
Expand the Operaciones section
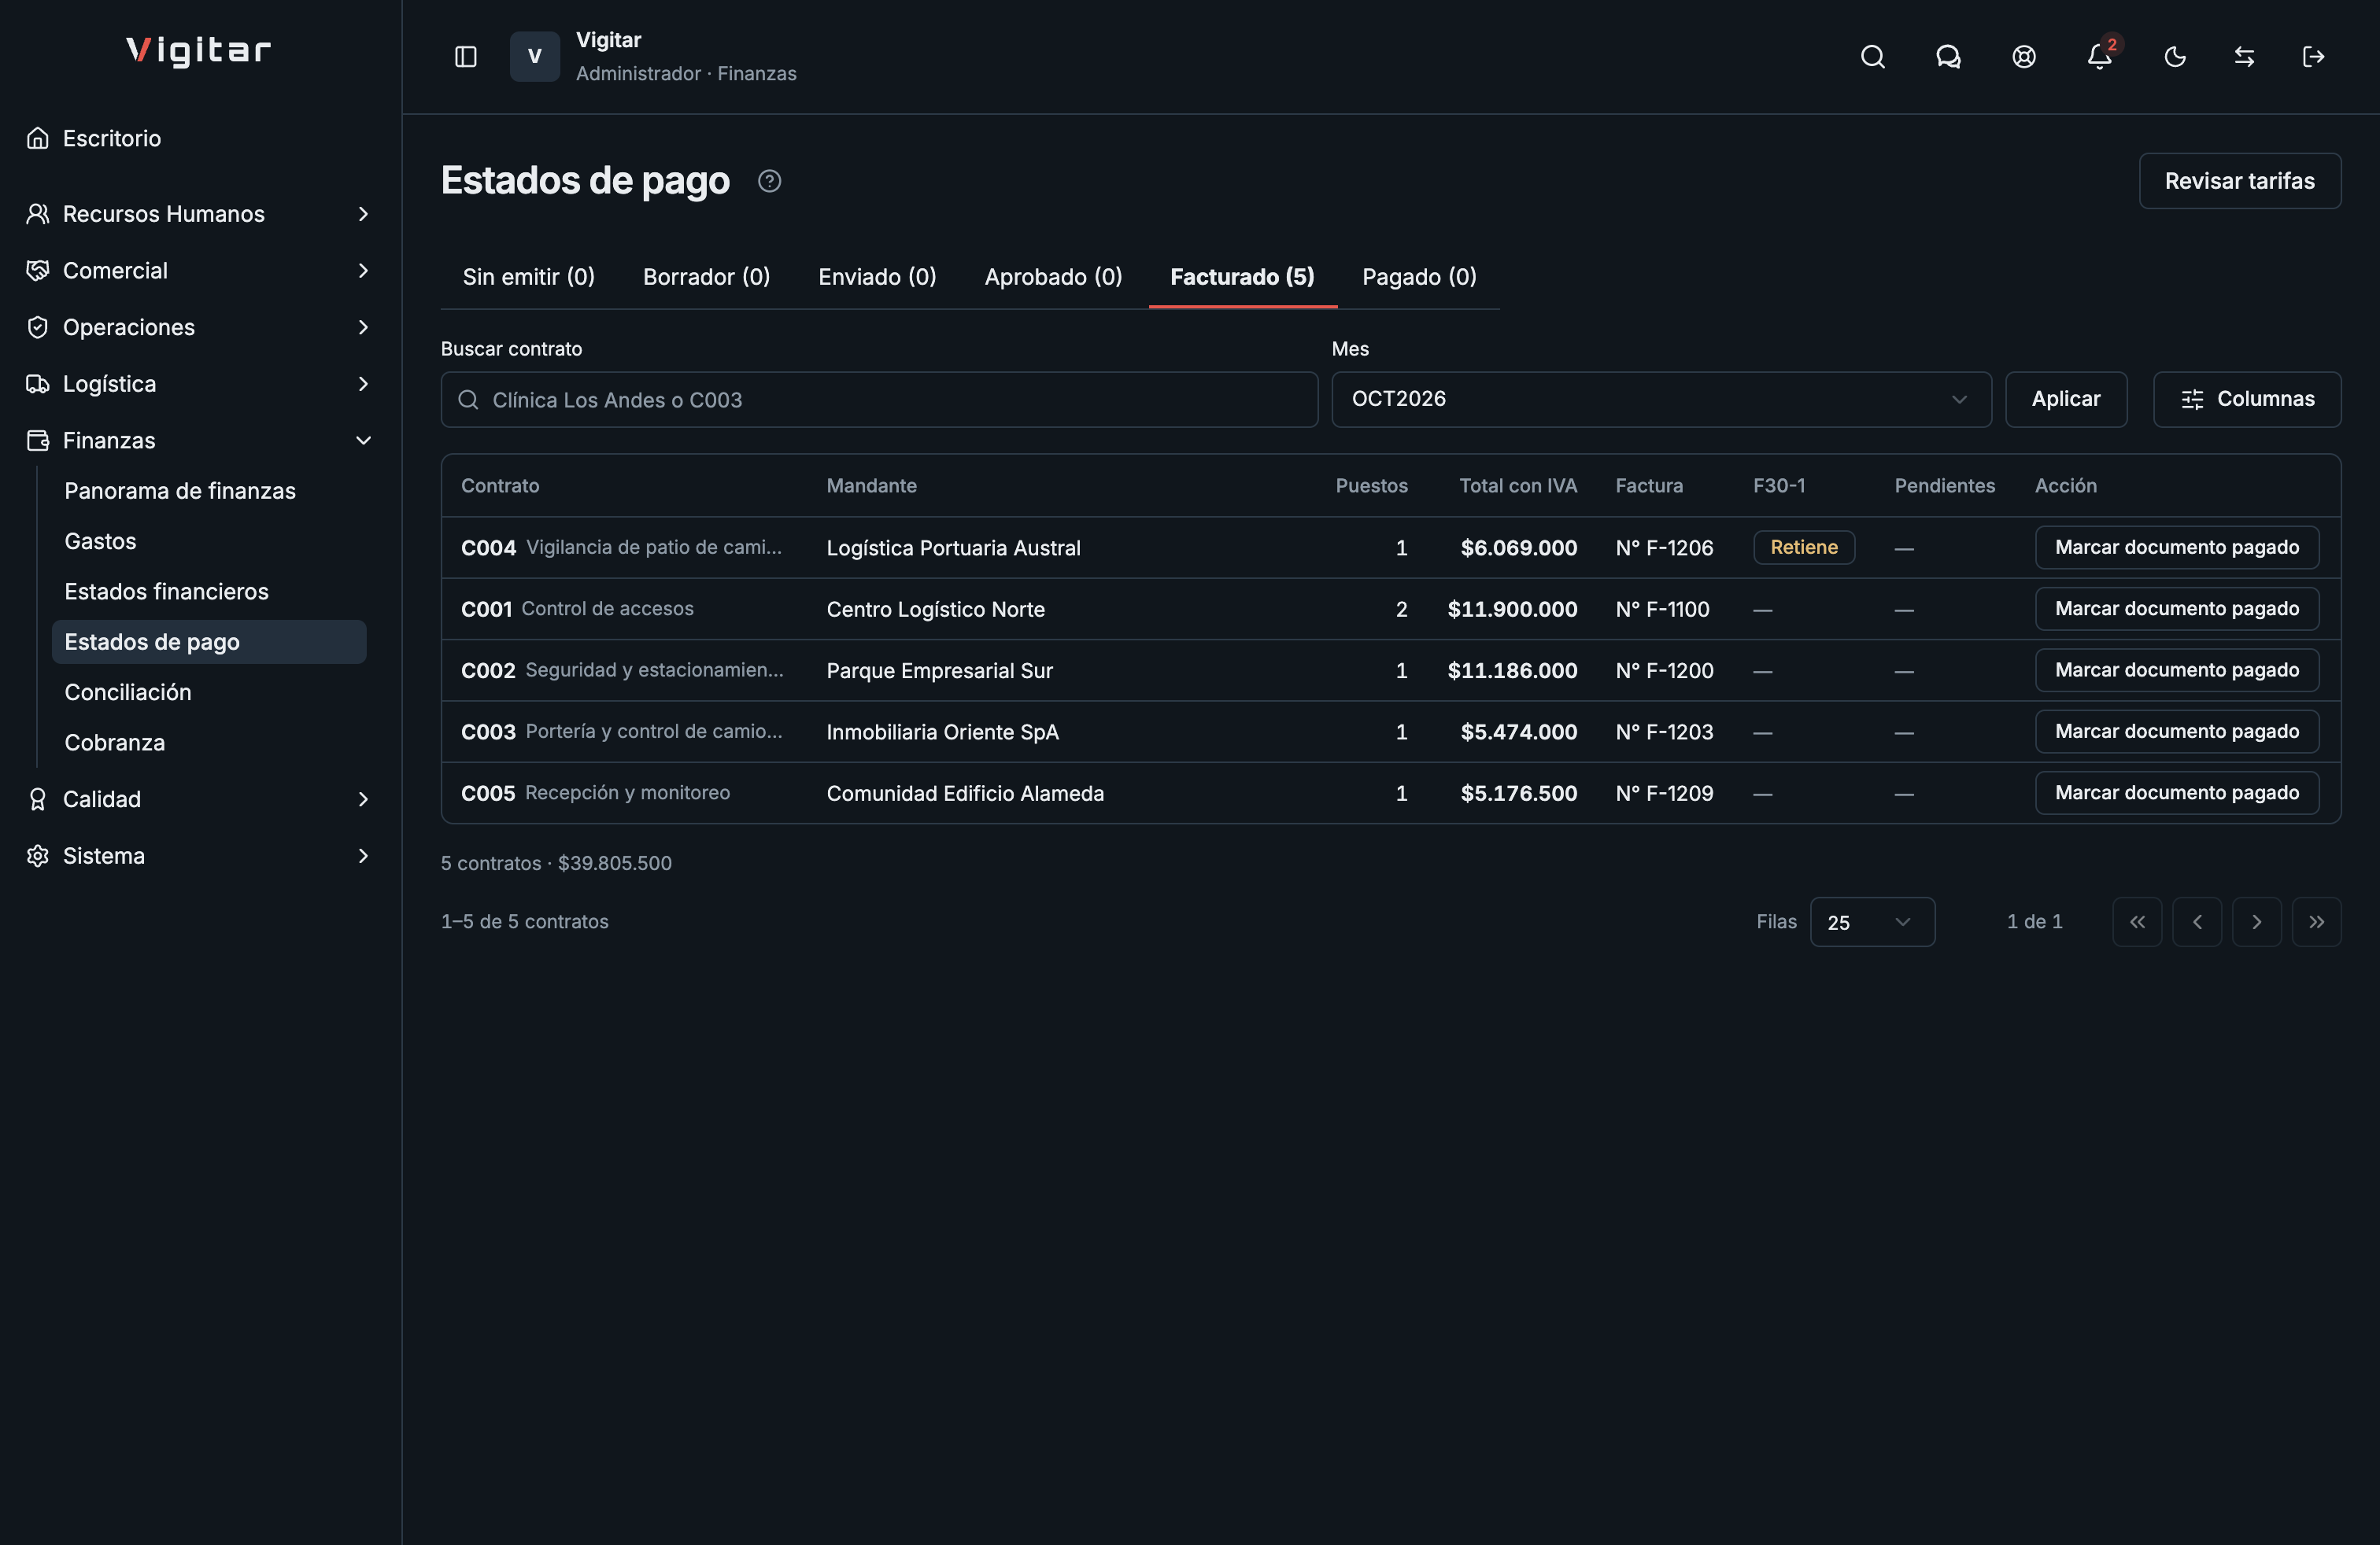tap(200, 326)
